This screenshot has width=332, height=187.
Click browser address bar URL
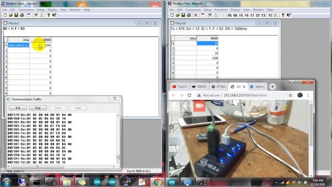pyautogui.click(x=245, y=96)
